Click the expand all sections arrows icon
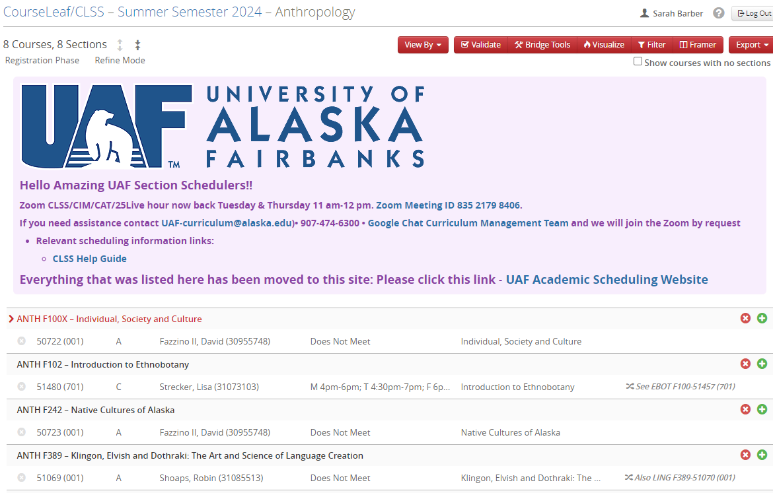773x493 pixels. 120,45
